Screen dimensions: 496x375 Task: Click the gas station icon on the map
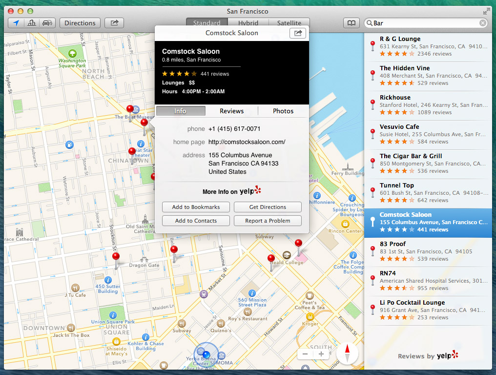click(69, 145)
